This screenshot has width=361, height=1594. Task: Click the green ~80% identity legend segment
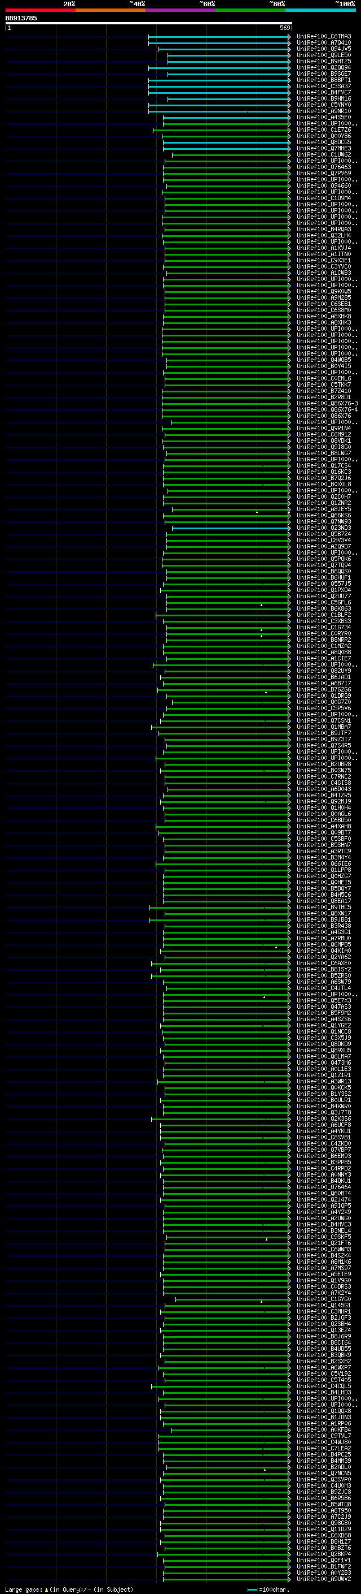[x=250, y=10]
